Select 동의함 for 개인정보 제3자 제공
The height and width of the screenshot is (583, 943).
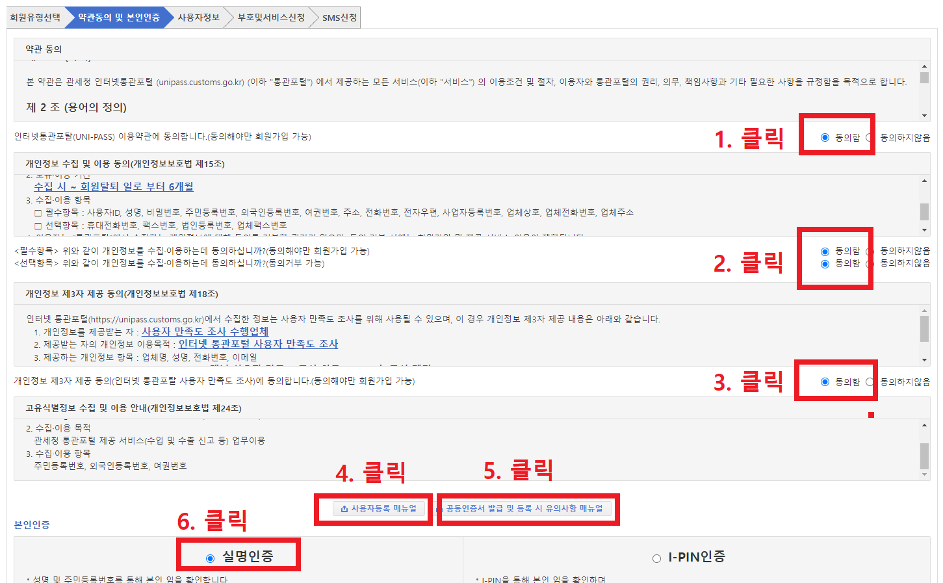(x=825, y=382)
